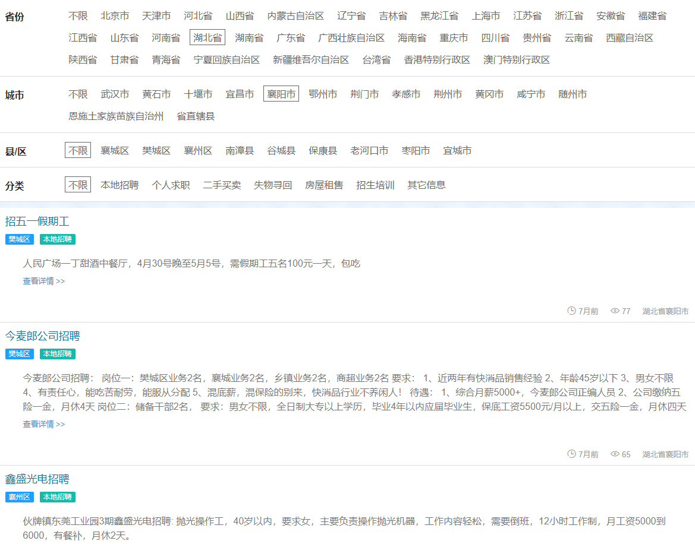Pick 随州市 from the city list
The width and height of the screenshot is (695, 544).
[573, 94]
